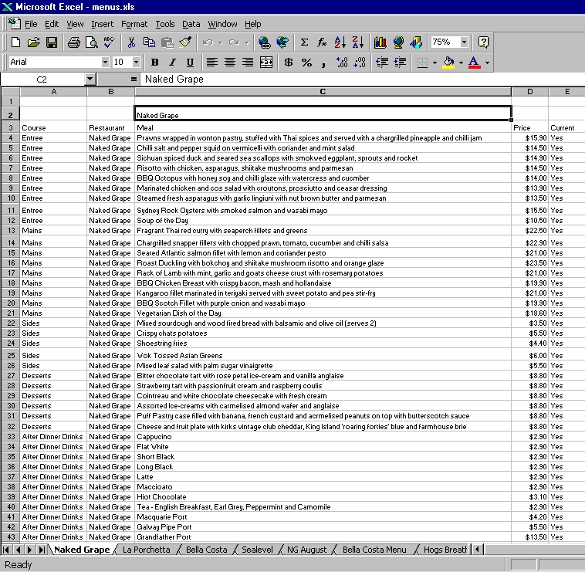Switch to the NG August sheet tab
The image size is (585, 572).
coord(306,550)
